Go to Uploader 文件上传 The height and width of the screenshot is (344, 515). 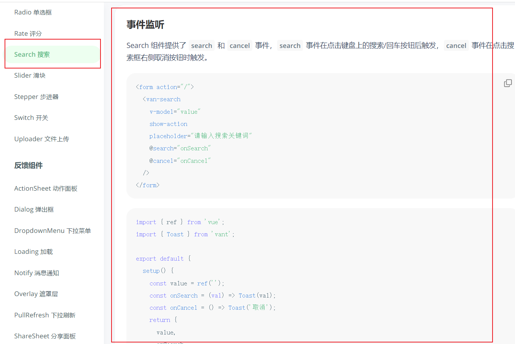[x=42, y=139]
